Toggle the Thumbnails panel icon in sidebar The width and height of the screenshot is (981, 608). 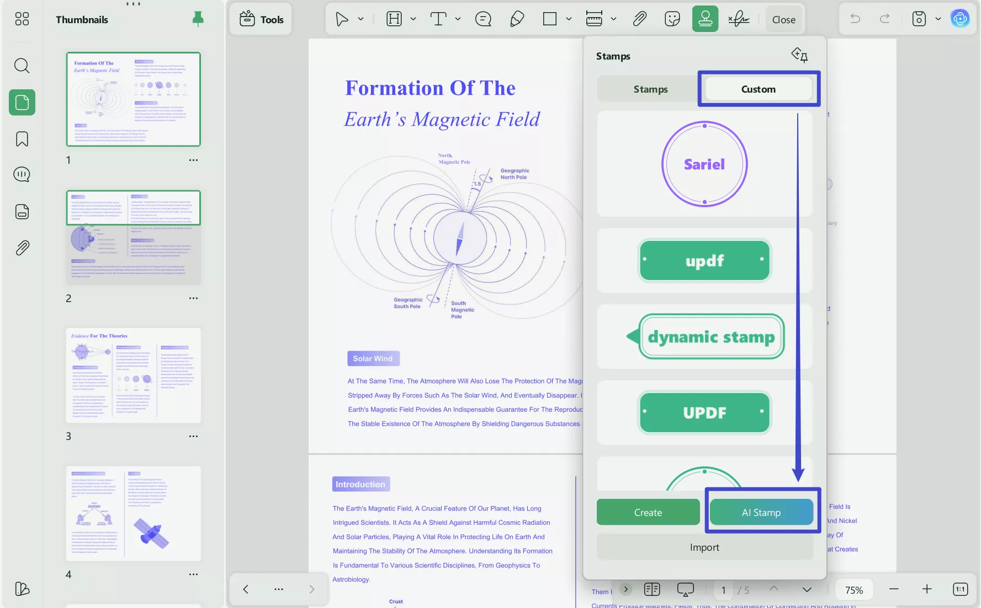pyautogui.click(x=22, y=103)
